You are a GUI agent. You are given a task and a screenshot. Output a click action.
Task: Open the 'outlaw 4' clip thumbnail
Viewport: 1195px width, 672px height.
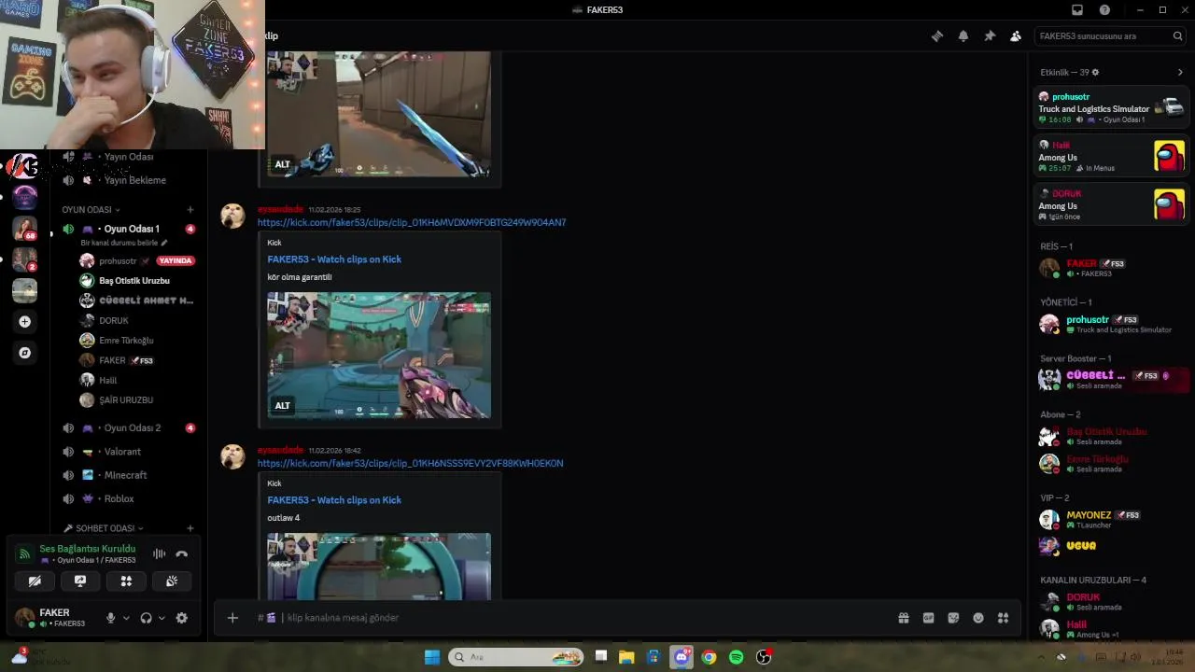point(379,567)
